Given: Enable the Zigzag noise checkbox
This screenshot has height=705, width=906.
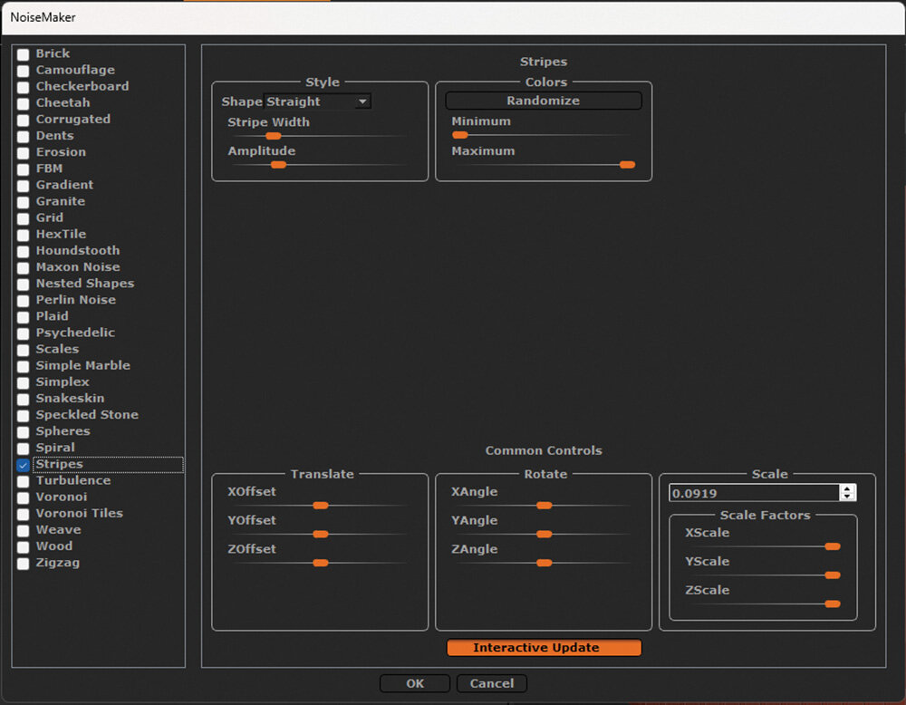Looking at the screenshot, I should coord(24,564).
